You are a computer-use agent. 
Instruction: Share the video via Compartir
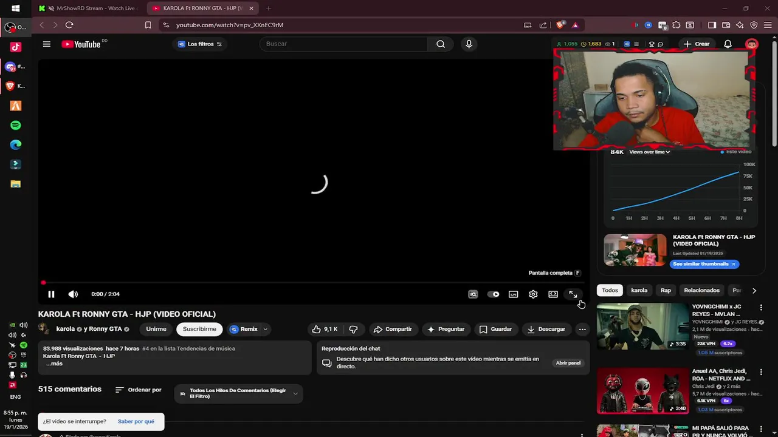click(393, 329)
